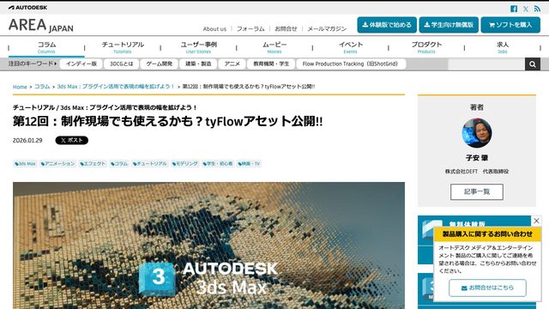Open the X social icon in top bar
The height and width of the screenshot is (309, 549).
[x=526, y=9]
